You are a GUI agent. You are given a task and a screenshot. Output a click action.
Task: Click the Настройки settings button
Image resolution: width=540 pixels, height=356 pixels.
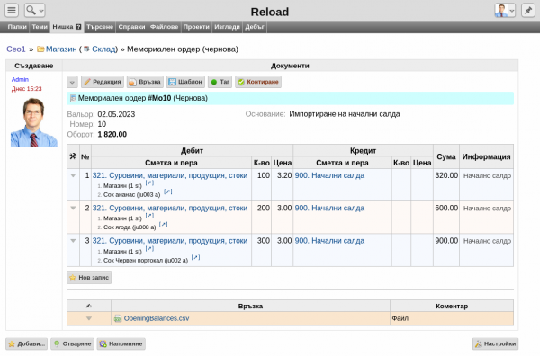[496, 343]
